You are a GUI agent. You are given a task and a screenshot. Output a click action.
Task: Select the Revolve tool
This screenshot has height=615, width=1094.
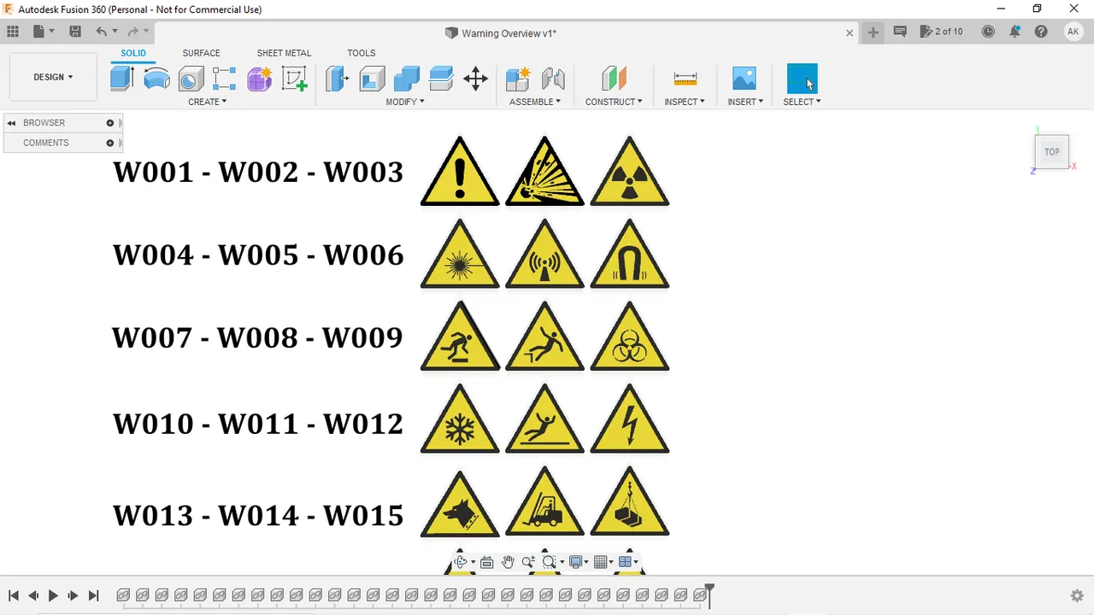(156, 79)
